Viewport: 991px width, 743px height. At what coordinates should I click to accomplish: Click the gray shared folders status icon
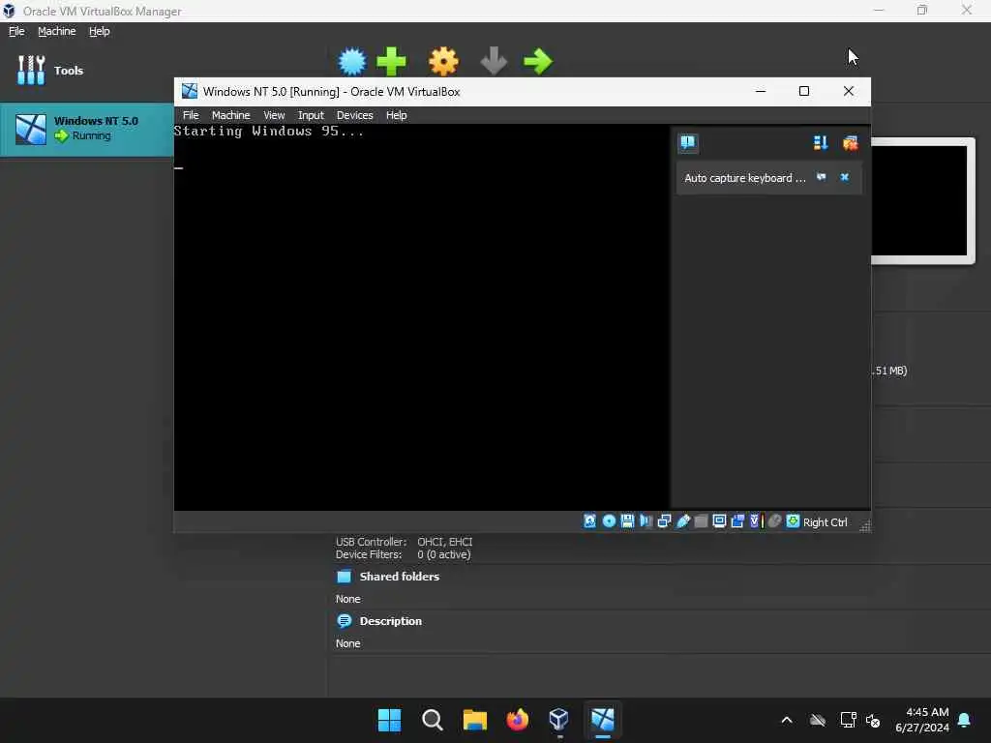click(701, 521)
